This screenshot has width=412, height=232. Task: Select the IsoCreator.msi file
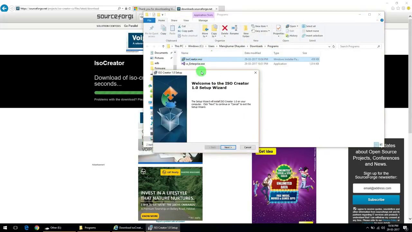click(x=194, y=59)
